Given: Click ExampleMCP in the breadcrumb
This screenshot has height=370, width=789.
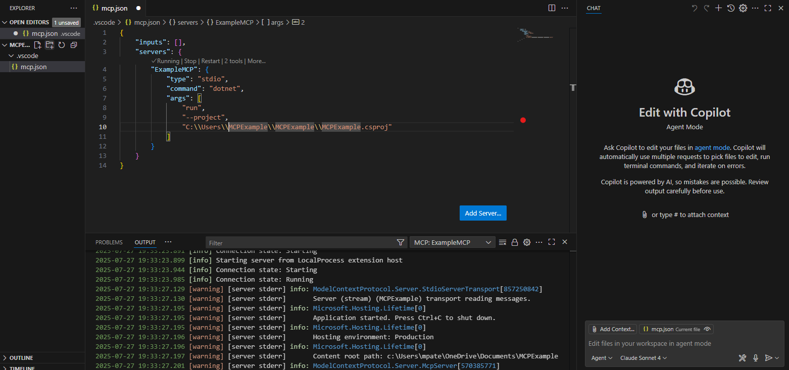Looking at the screenshot, I should [230, 22].
